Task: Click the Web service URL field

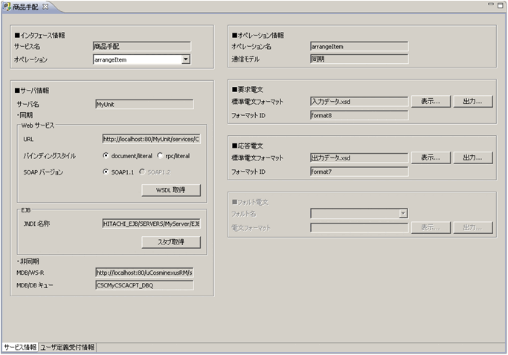Action: click(x=151, y=139)
